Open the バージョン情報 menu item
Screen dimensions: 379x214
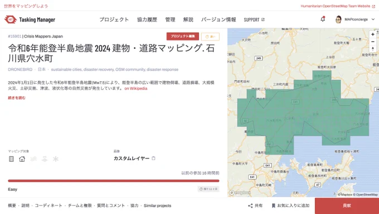coord(218,19)
